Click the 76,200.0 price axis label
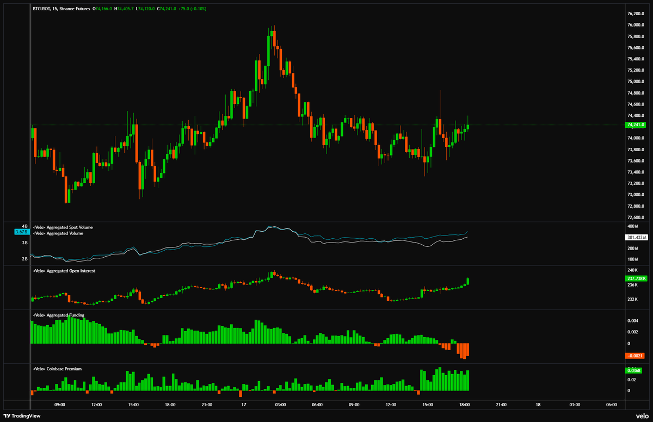 pyautogui.click(x=637, y=14)
